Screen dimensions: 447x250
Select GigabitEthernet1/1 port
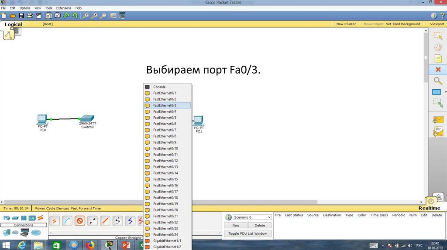pos(167,240)
